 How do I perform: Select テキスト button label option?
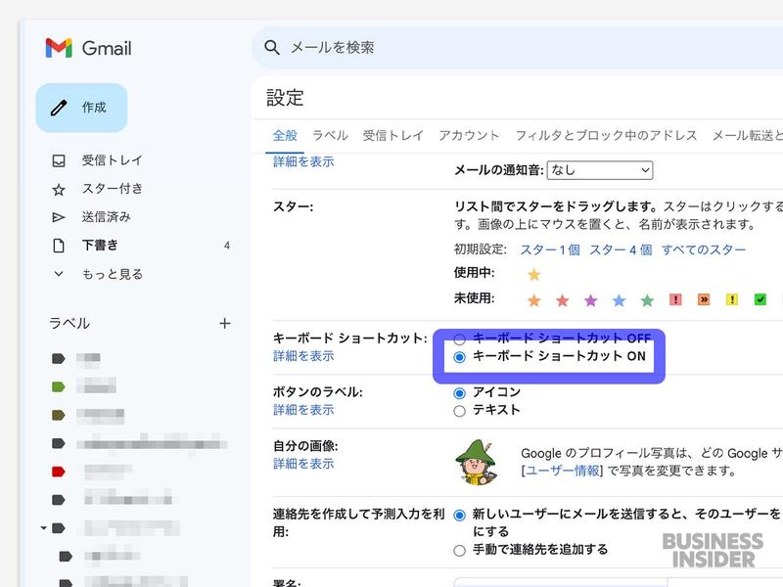[x=459, y=411]
